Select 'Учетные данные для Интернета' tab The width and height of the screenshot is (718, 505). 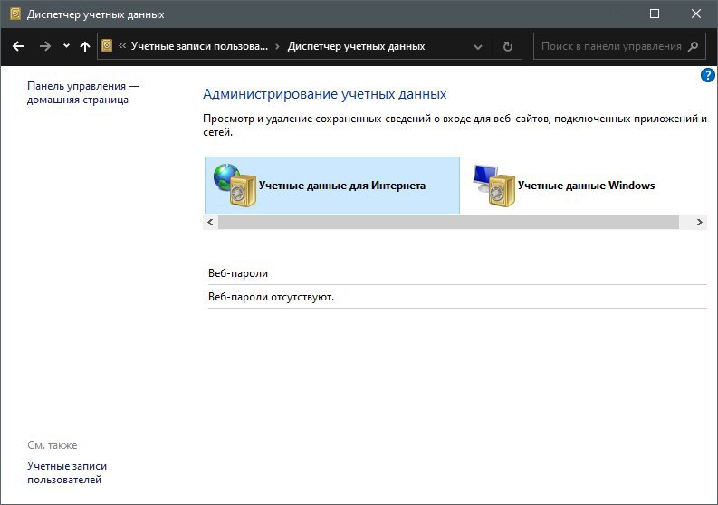tap(332, 186)
